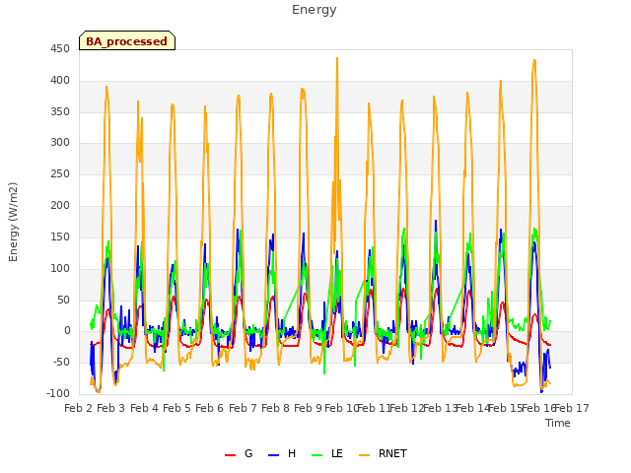Click the Feb 4 x-axis tick label
This screenshot has width=631, height=473.
pyautogui.click(x=145, y=408)
